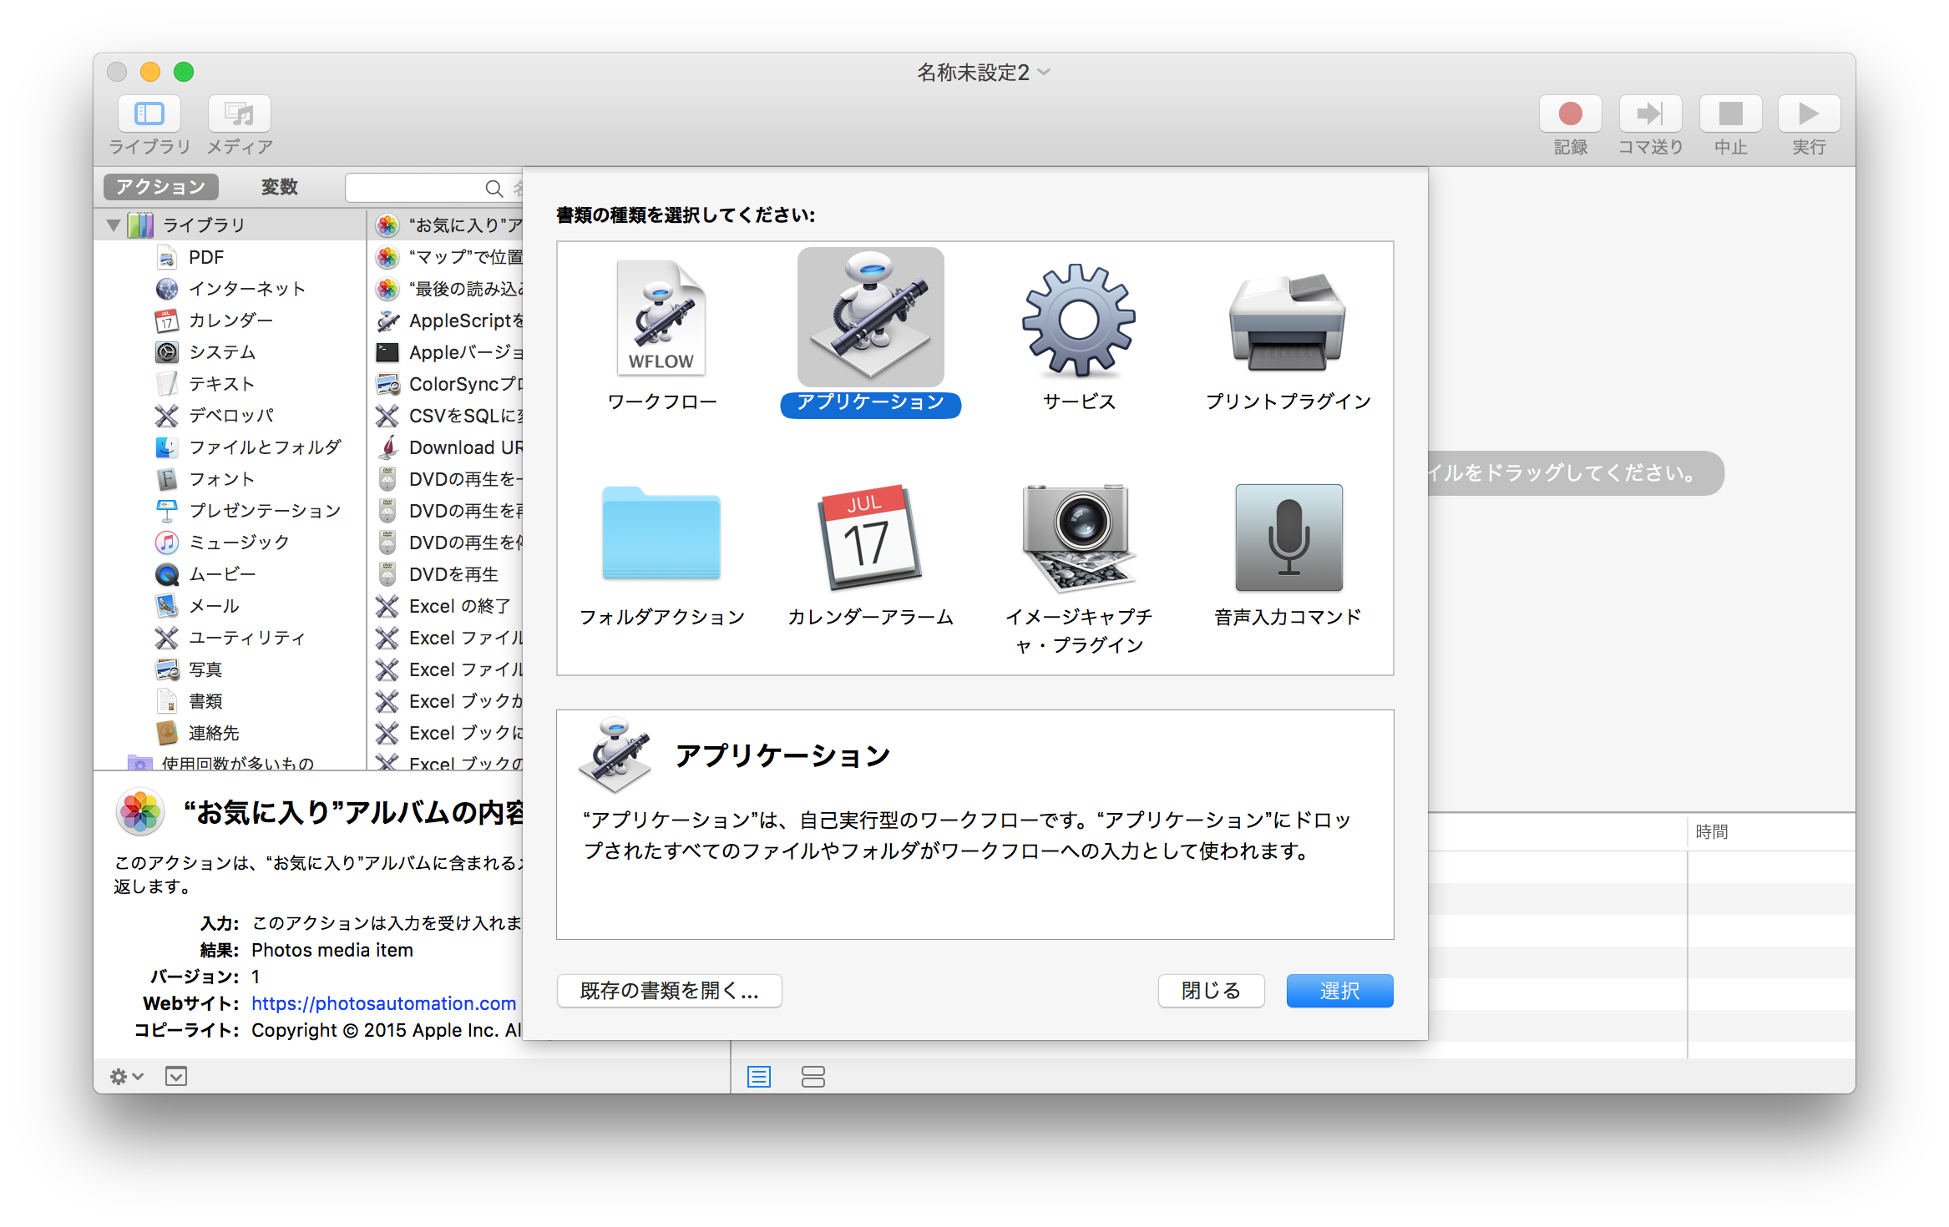Confirm with the 選択 button
The width and height of the screenshot is (1949, 1227).
[x=1339, y=991]
